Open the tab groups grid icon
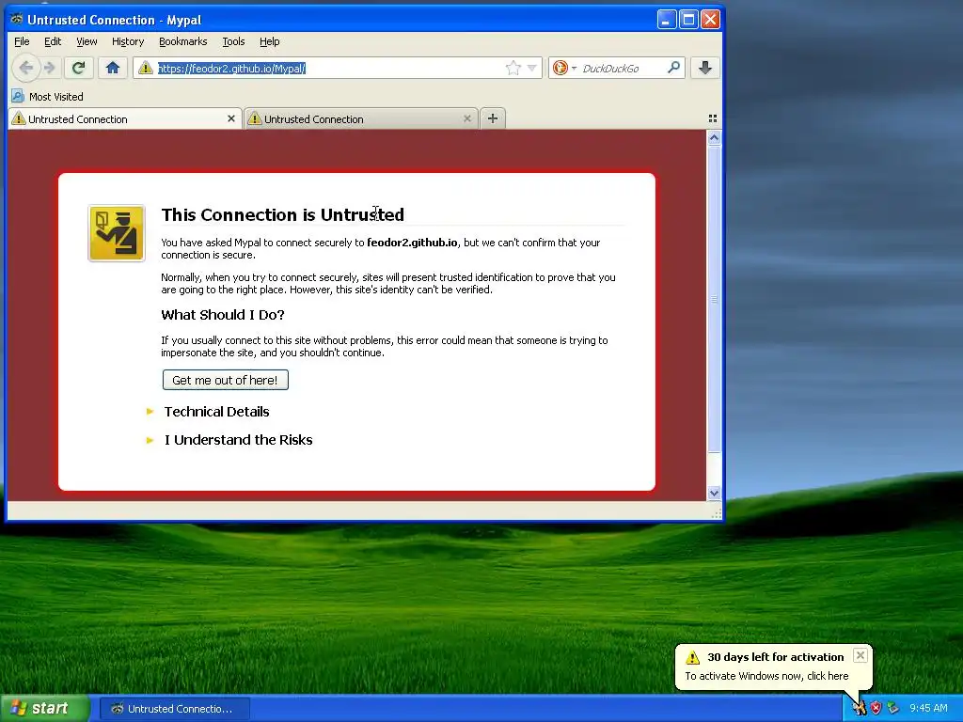The height and width of the screenshot is (722, 963). [x=713, y=118]
